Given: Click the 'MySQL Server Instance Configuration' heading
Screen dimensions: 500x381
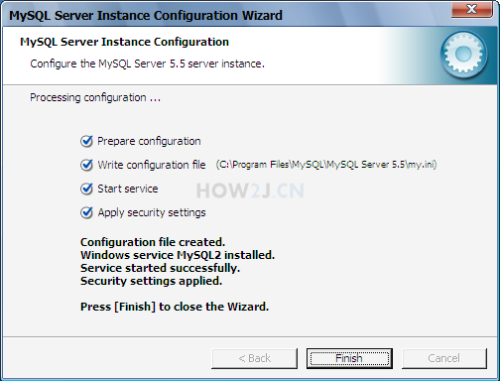Looking at the screenshot, I should coord(124,42).
